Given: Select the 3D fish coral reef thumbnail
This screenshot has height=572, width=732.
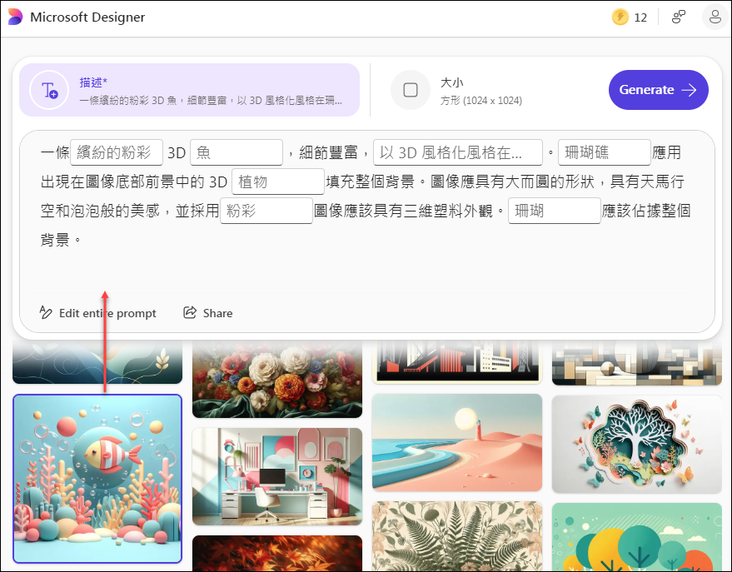Looking at the screenshot, I should tap(97, 479).
